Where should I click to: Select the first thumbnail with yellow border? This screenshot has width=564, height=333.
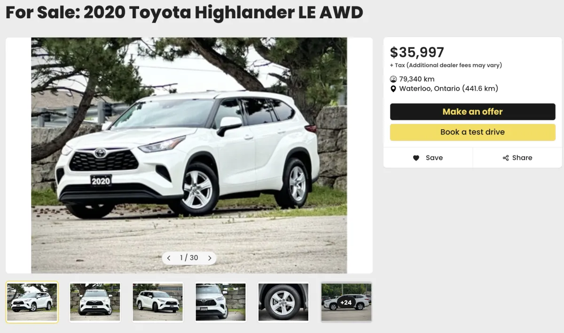[32, 302]
